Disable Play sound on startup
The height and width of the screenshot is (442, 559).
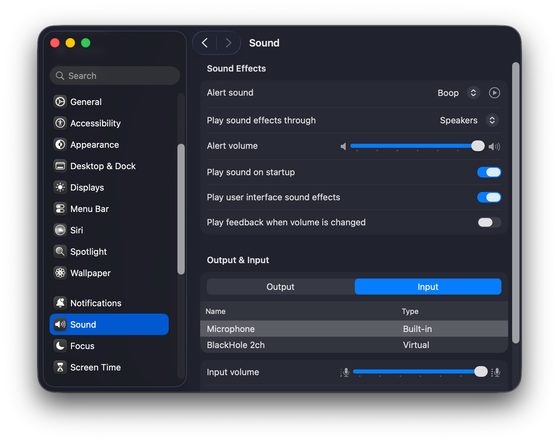pyautogui.click(x=489, y=172)
